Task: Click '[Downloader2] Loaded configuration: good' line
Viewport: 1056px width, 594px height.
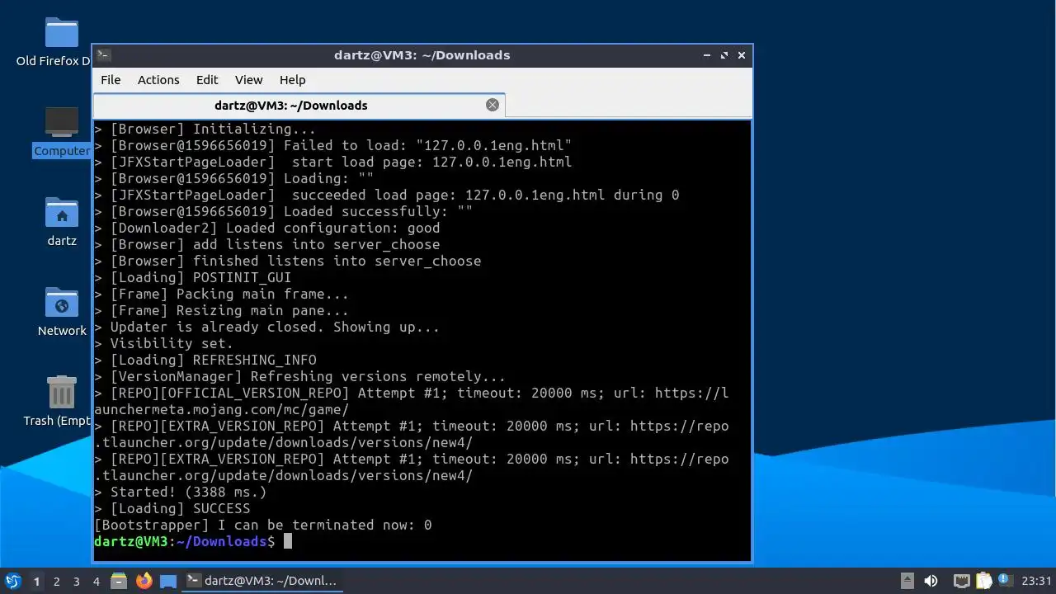Action: coord(266,228)
